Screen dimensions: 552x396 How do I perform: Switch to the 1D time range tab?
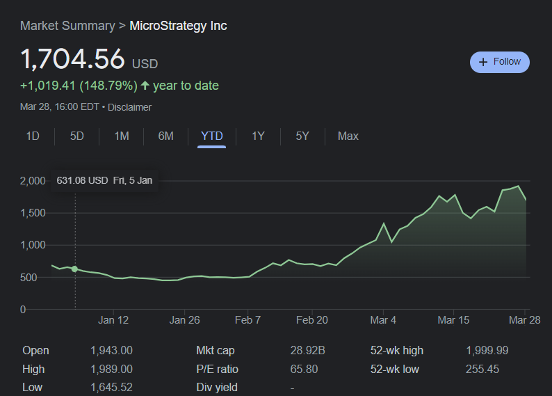(x=33, y=136)
